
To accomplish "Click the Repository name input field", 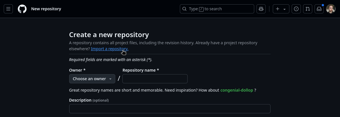I will pyautogui.click(x=155, y=79).
